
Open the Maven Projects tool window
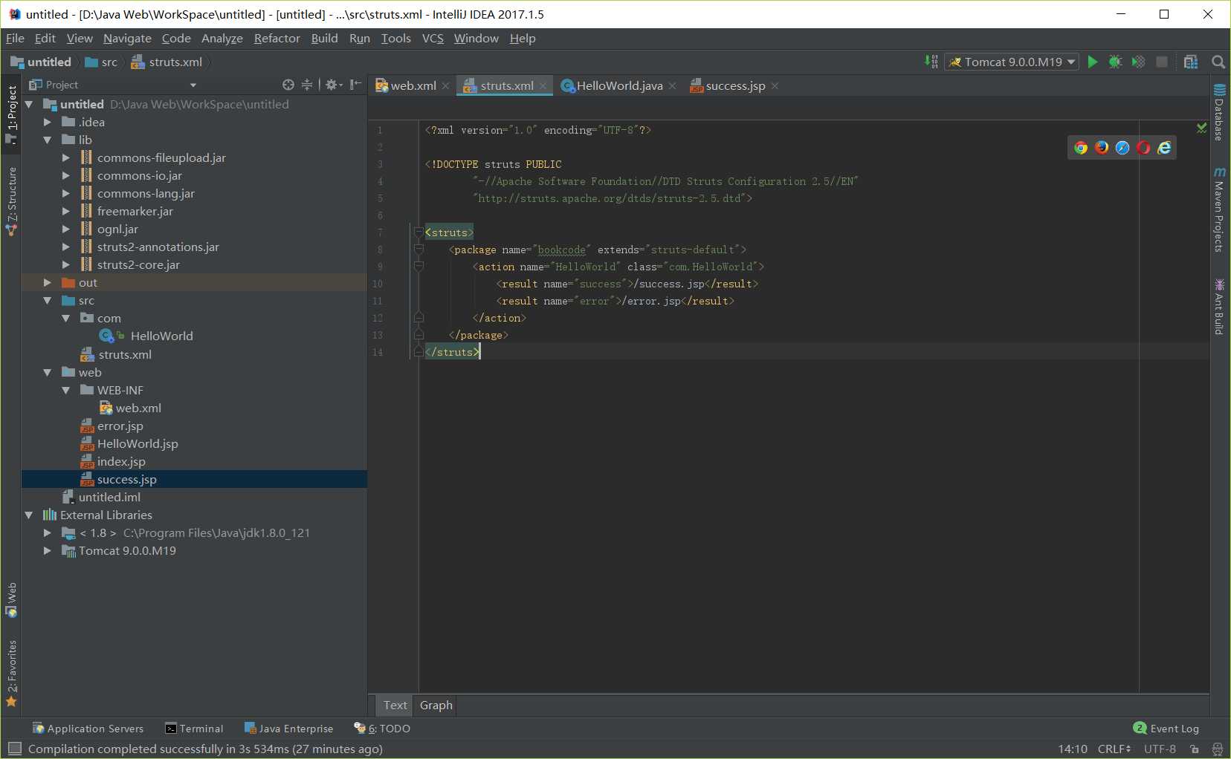pos(1219,210)
